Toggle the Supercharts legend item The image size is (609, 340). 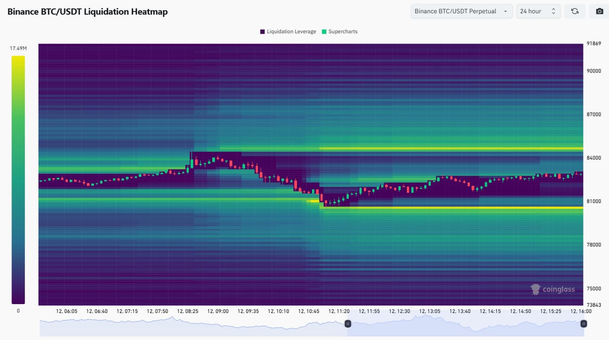tap(339, 32)
